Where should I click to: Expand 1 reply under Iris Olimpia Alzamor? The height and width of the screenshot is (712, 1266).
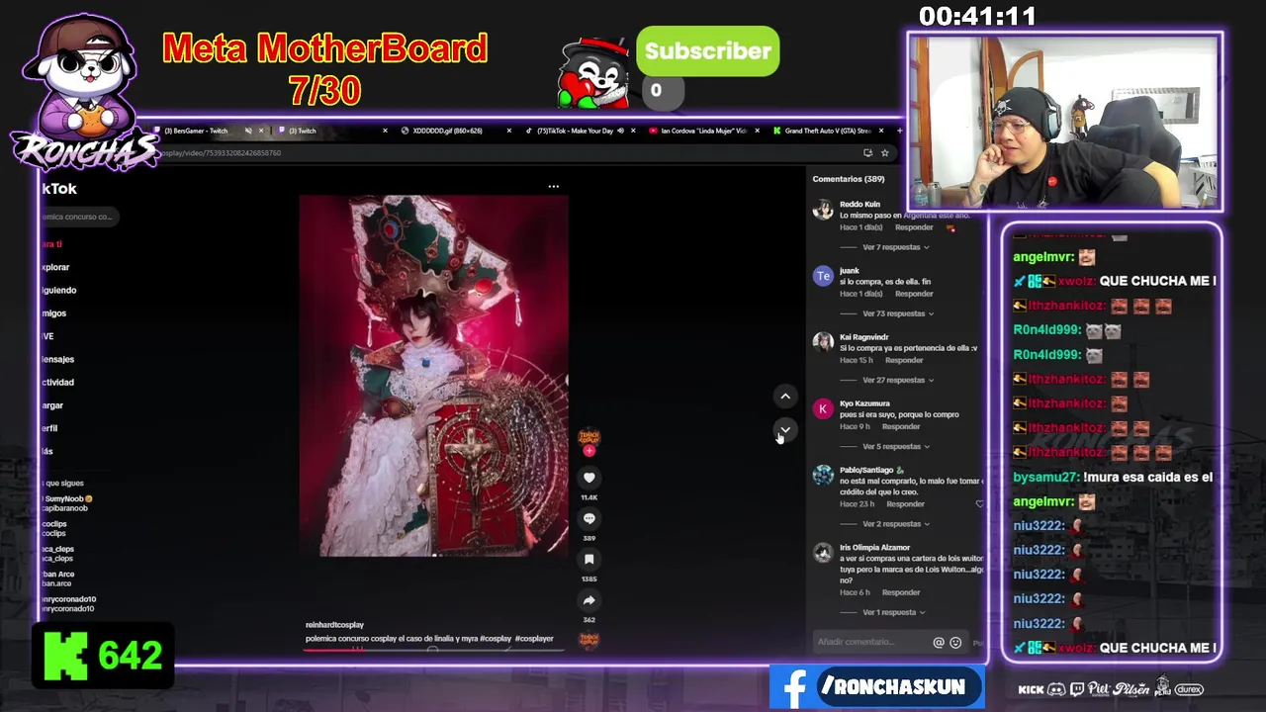tap(894, 612)
